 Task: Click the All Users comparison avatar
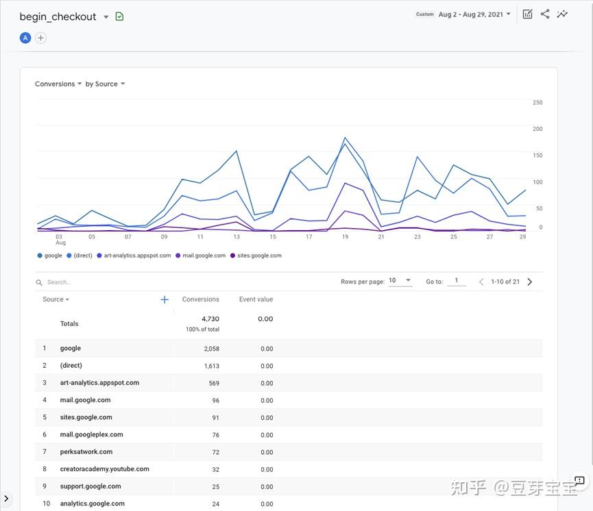tap(25, 37)
